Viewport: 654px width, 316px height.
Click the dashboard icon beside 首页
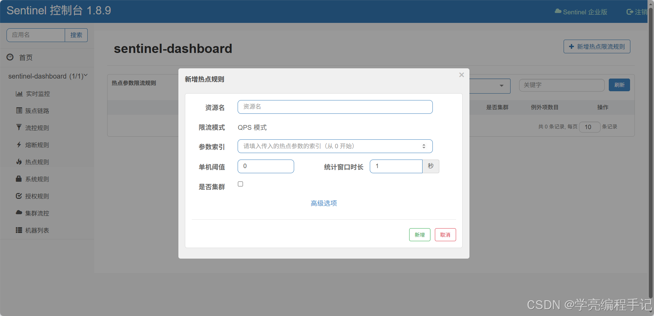tap(10, 57)
